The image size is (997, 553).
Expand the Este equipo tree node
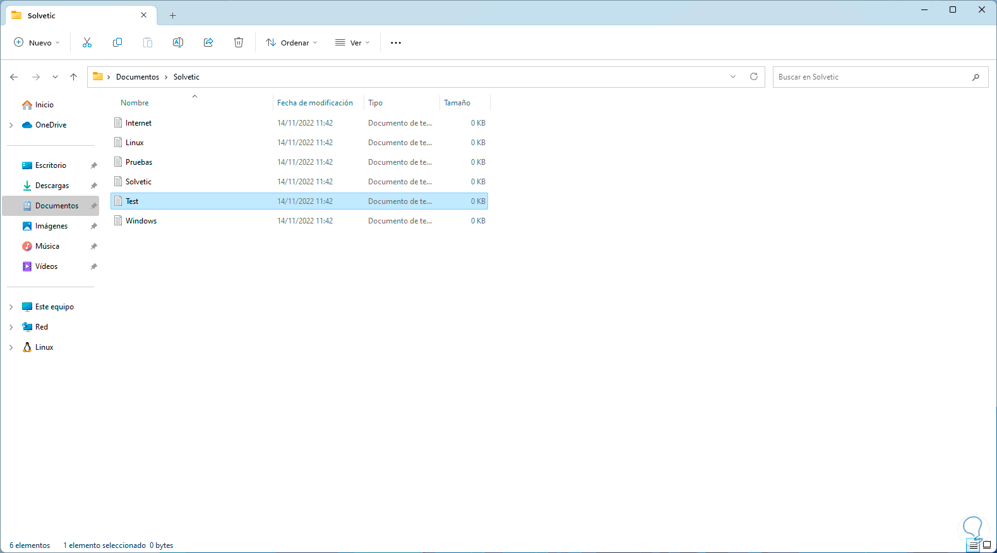(x=11, y=307)
